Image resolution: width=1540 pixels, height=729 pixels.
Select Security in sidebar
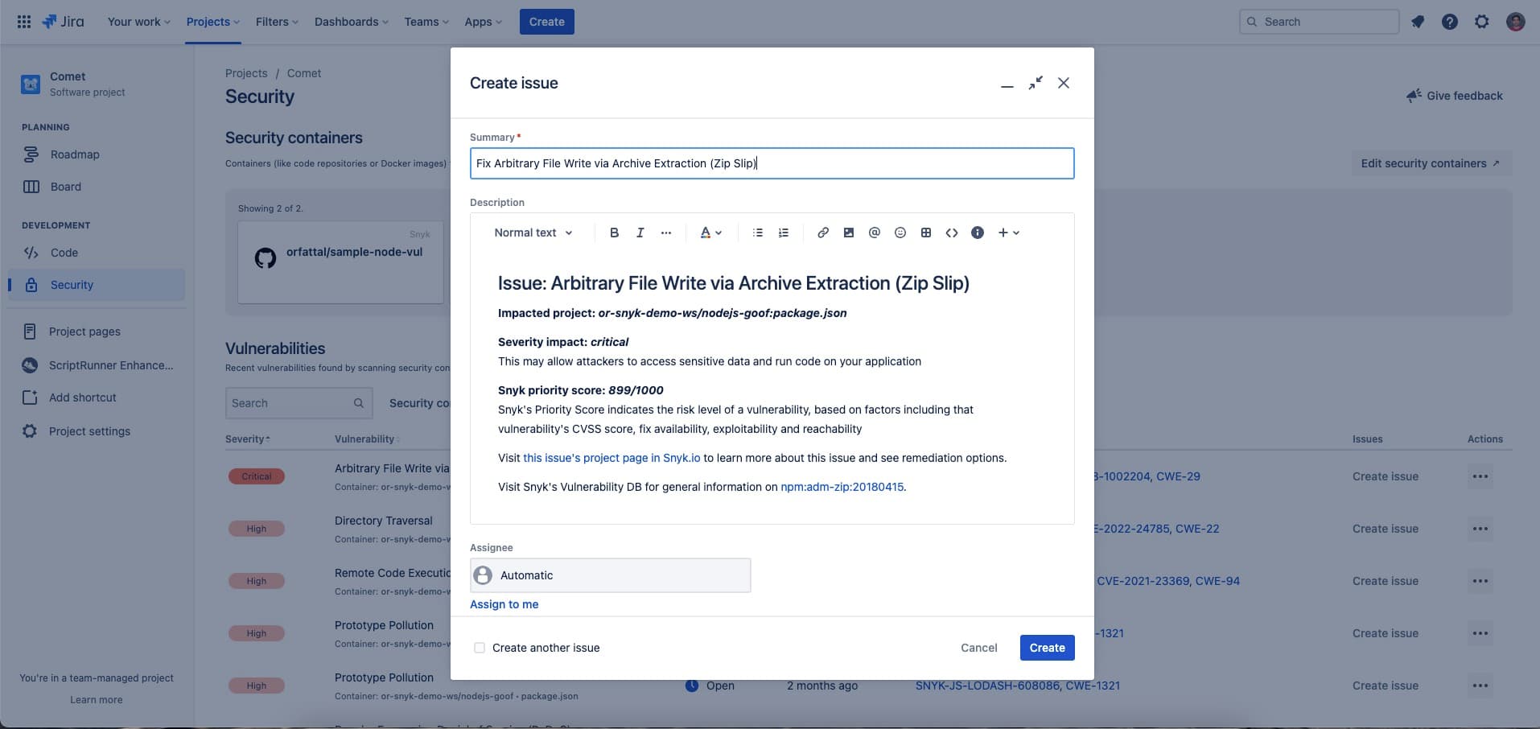97,285
